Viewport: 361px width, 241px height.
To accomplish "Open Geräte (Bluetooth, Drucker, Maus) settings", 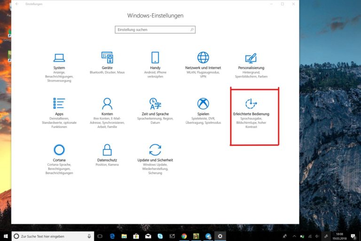I will coord(107,63).
